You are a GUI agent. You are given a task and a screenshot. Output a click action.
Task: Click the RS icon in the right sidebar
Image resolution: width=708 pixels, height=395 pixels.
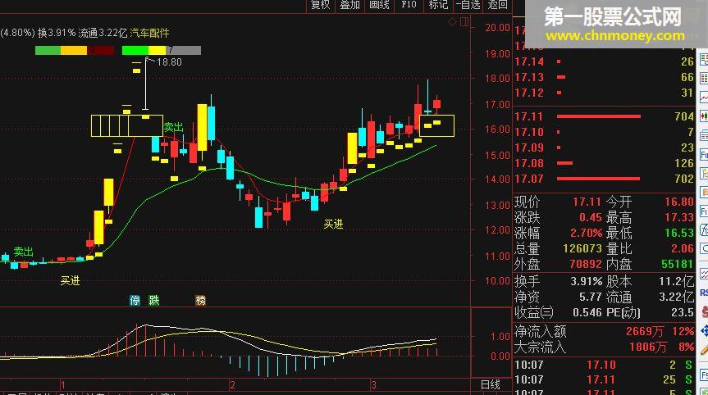[703, 293]
